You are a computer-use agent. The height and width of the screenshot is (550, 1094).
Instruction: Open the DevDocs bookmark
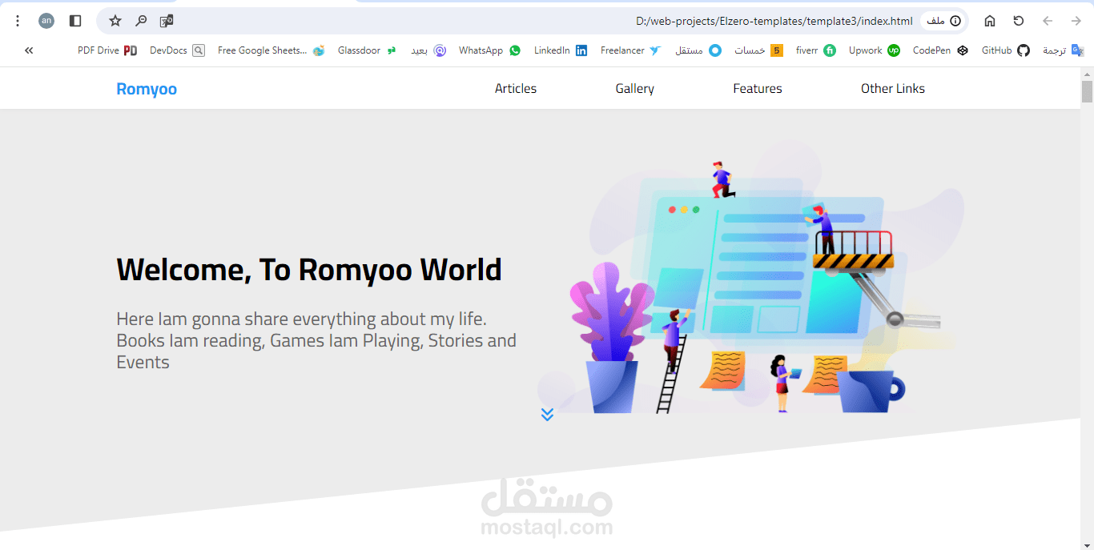[x=177, y=50]
